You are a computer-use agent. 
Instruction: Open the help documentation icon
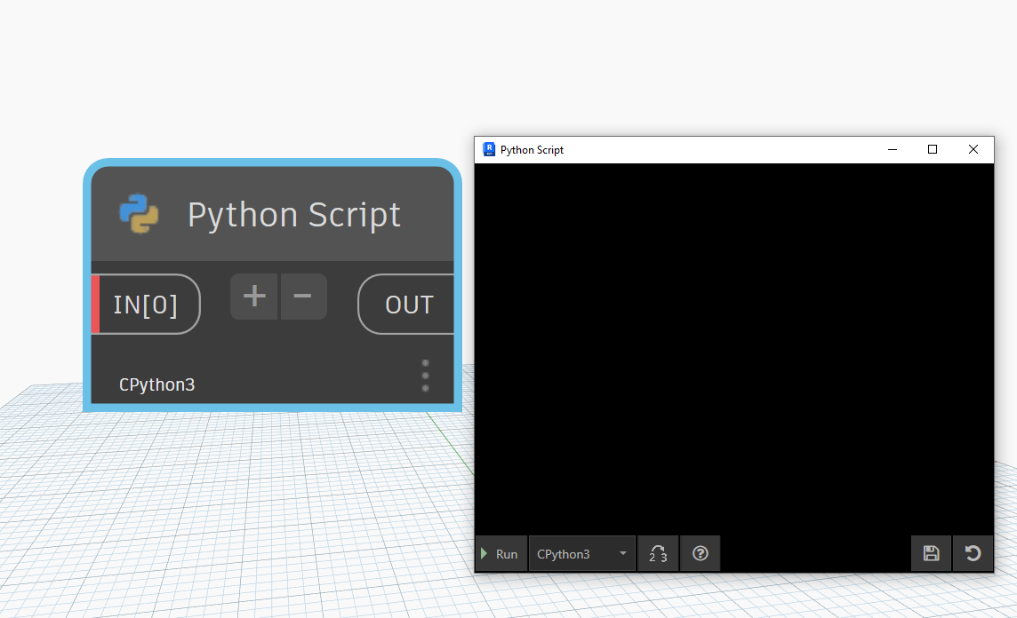point(701,554)
